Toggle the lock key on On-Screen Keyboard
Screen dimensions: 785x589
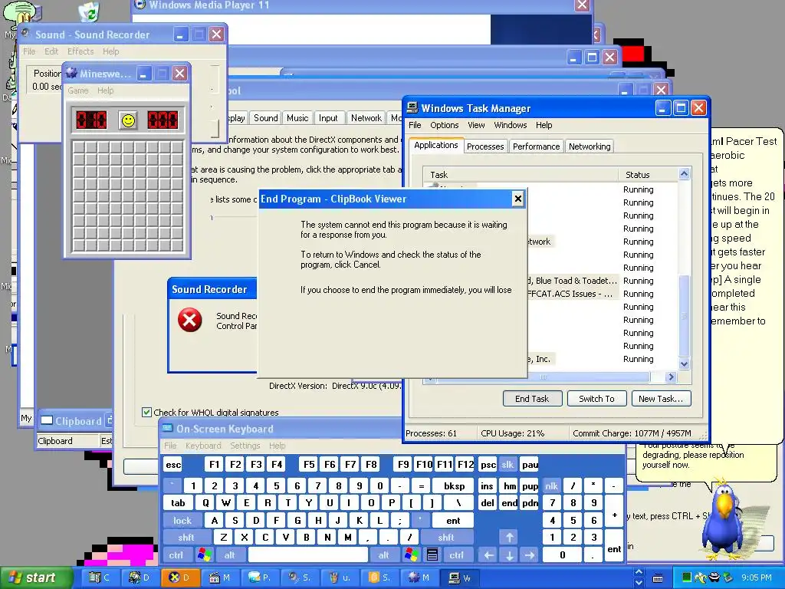(x=182, y=521)
